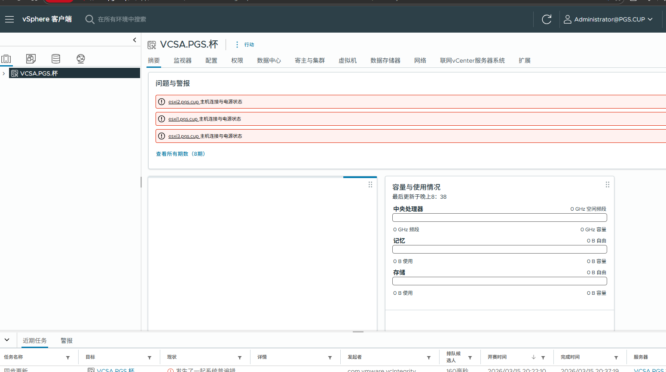Screen dimensions: 666x372
Task: Switch to the 数据中心 tab
Action: (x=269, y=60)
